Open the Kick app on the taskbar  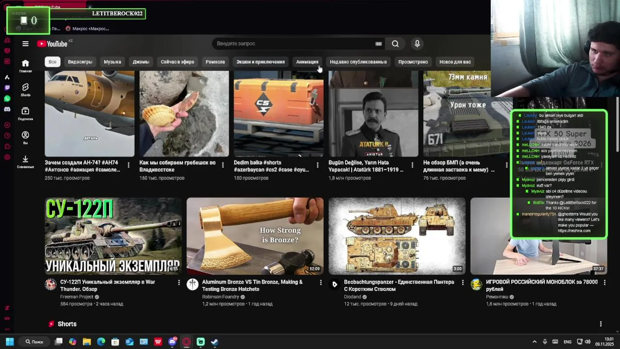pyautogui.click(x=201, y=342)
